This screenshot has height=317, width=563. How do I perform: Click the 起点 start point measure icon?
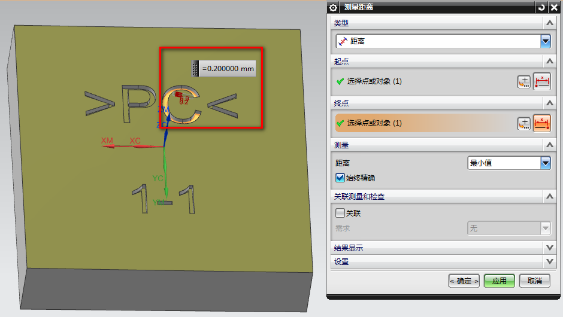point(542,81)
